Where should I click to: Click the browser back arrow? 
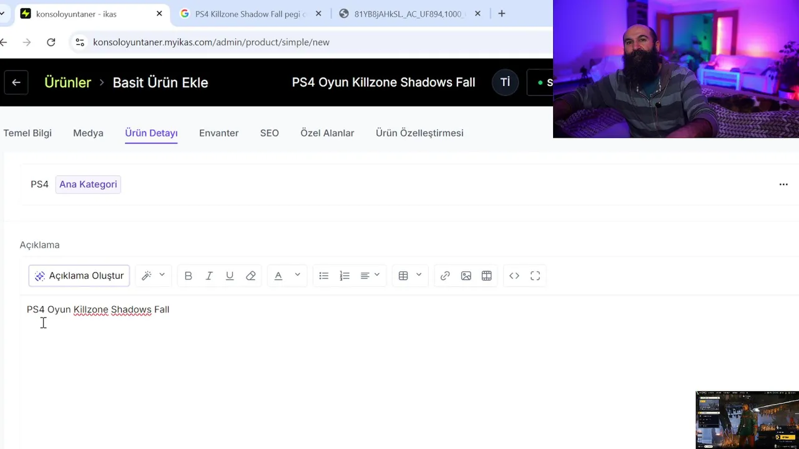coord(4,42)
